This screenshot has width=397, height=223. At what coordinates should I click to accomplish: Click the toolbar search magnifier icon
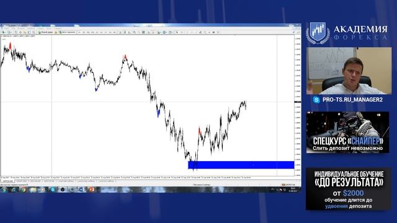293,32
